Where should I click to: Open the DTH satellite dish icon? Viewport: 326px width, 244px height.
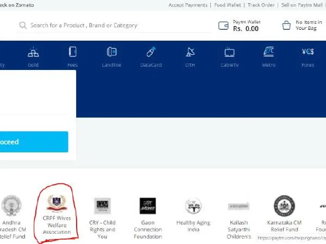click(x=190, y=52)
